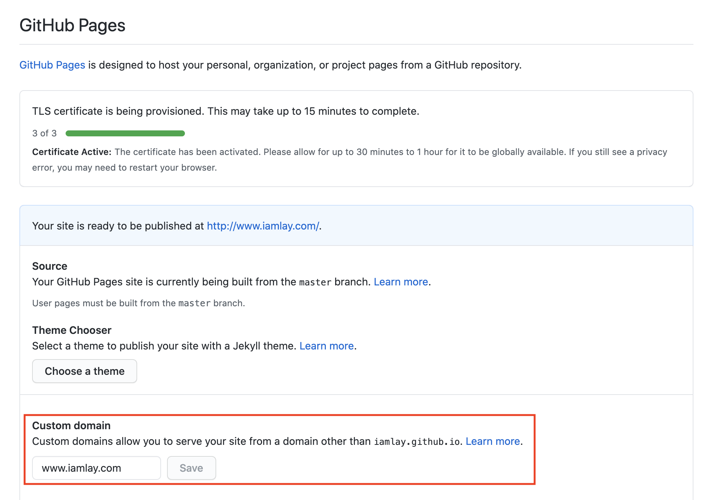Open Learn more link for Custom domain

[493, 441]
